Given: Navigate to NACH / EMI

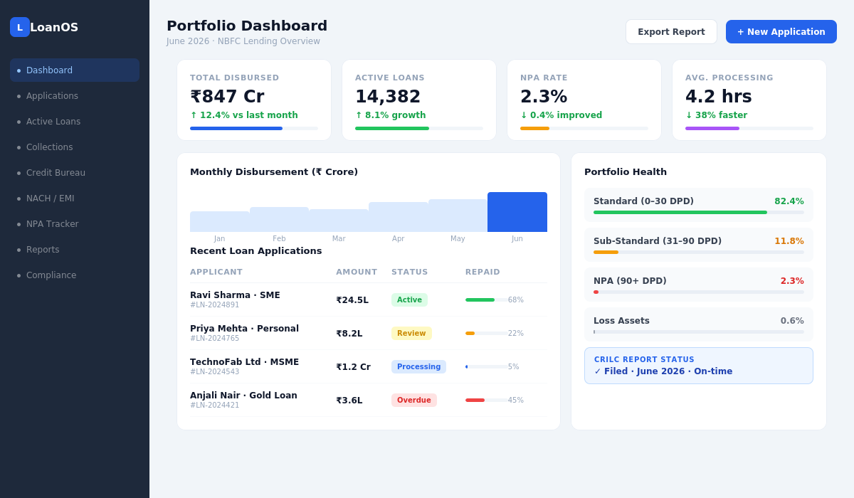Looking at the screenshot, I should coord(75,198).
